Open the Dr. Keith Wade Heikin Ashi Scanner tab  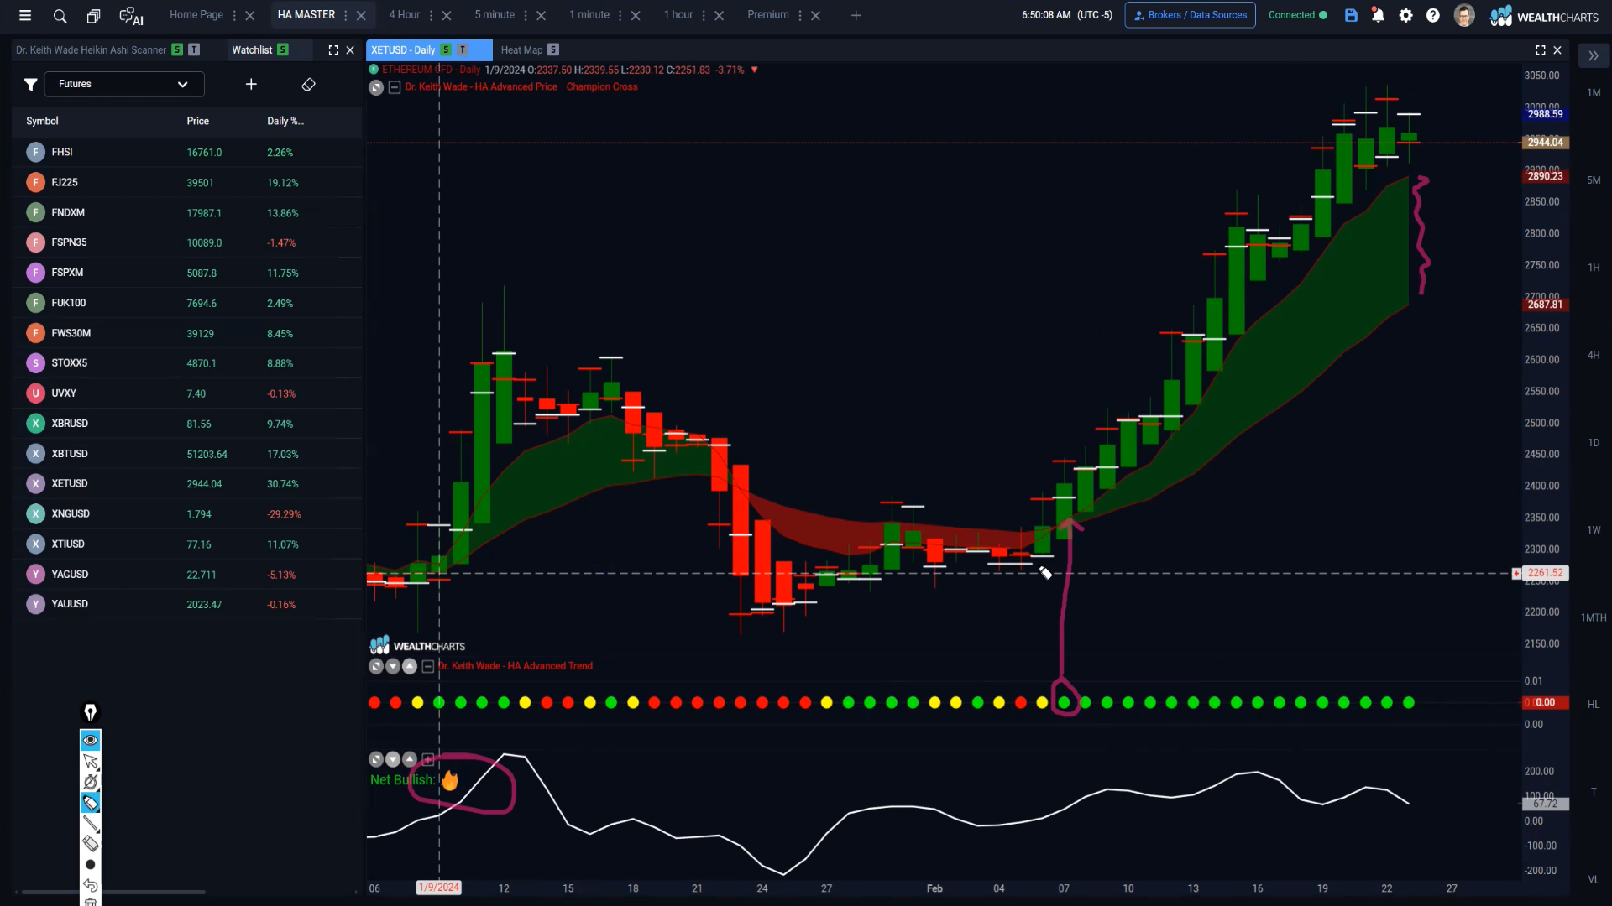click(x=91, y=50)
